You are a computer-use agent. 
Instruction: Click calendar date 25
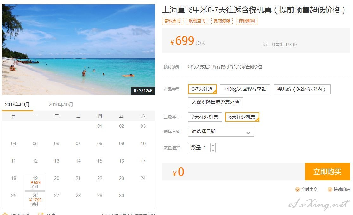coord(14,196)
